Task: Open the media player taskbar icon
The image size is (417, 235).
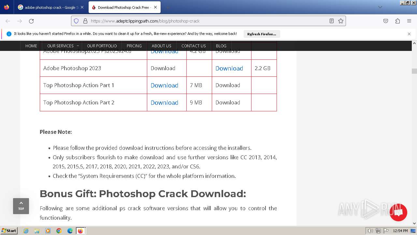Action: (x=48, y=231)
